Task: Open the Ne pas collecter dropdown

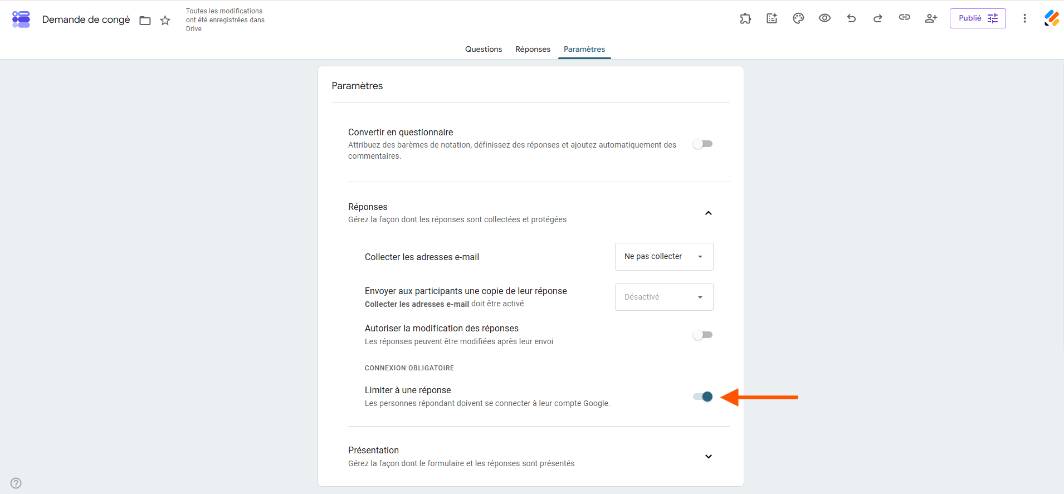Action: coord(664,257)
